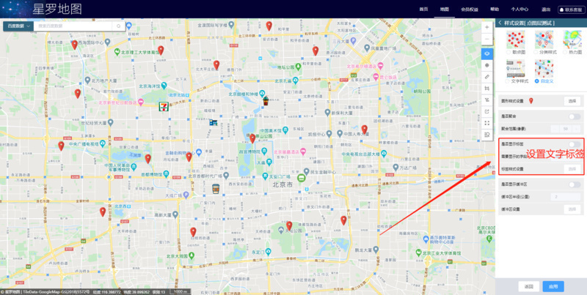Select the 自定义 radio option
Viewport: 587px width, 295px height.
(x=537, y=81)
